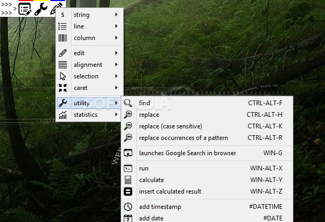Viewport: 325px width, 222px height.
Task: Click the icon beside replace CTRL-ALT-H
Action: coord(128,115)
